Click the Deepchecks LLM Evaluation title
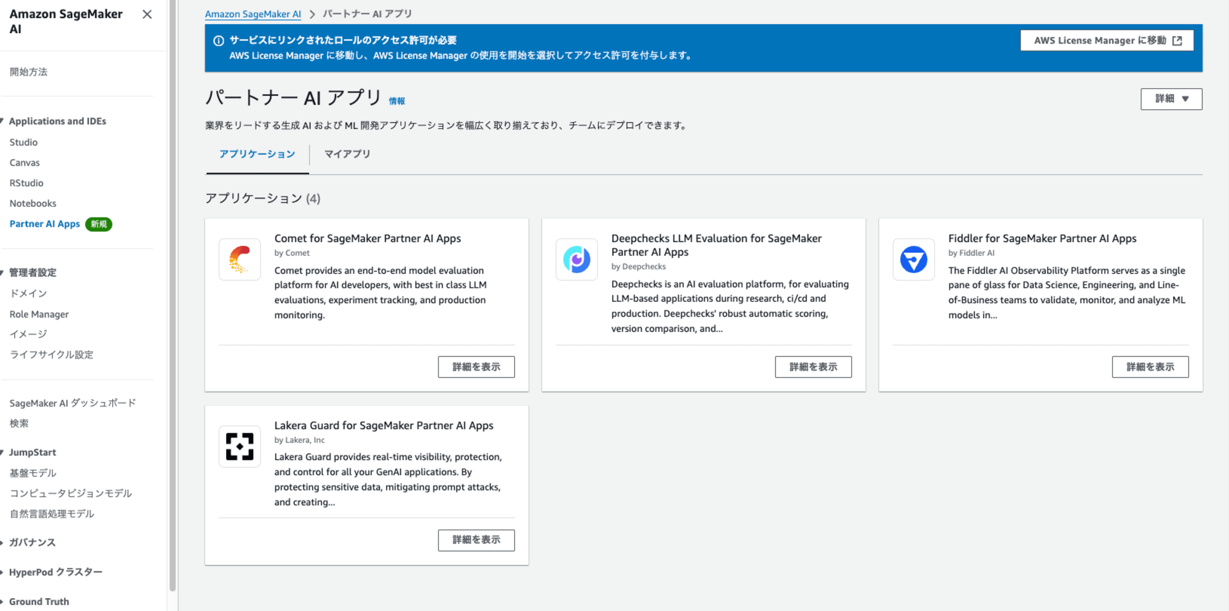The height and width of the screenshot is (611, 1229). [x=717, y=245]
